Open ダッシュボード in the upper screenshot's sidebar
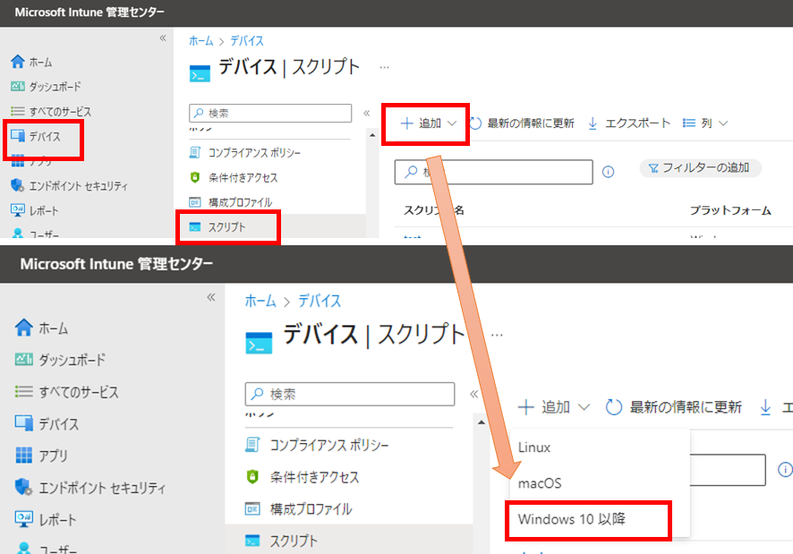The image size is (793, 554). 46,87
